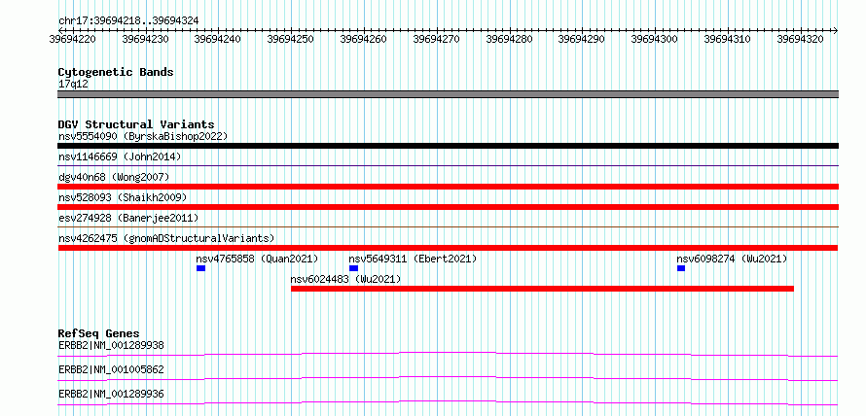Image resolution: width=866 pixels, height=416 pixels.
Task: Click the thin purple nsv1146669 line
Action: pos(448,165)
